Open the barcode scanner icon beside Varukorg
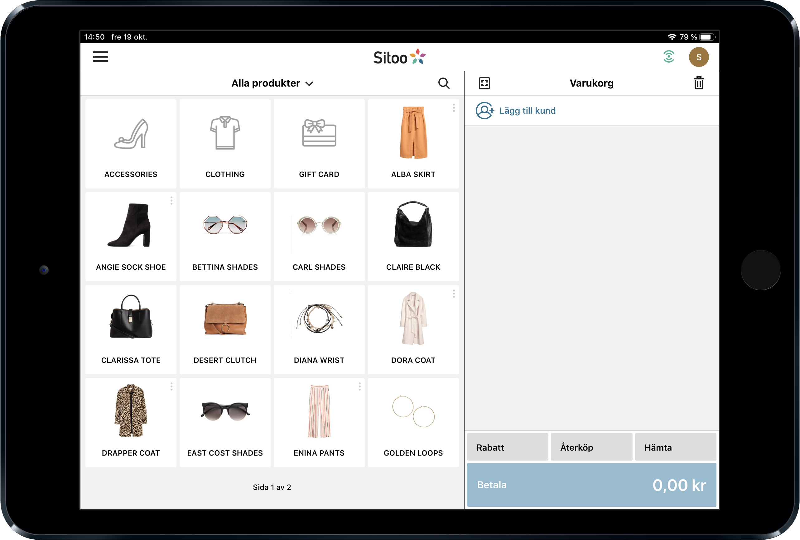 pyautogui.click(x=484, y=83)
